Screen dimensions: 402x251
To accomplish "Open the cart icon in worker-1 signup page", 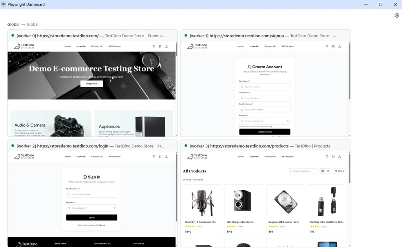I will (x=333, y=47).
